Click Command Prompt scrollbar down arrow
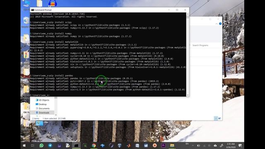Viewport: 265px width, 149px height. (x=188, y=95)
